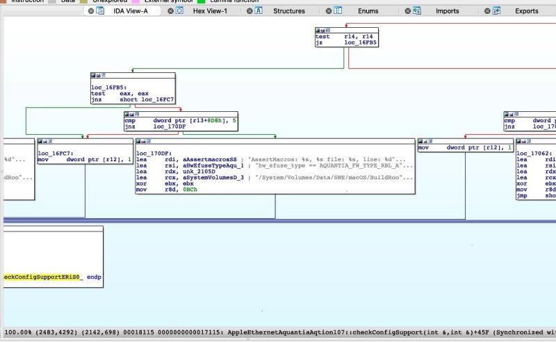Show the Exports tab
Screen dimensions: 556x342
526,11
